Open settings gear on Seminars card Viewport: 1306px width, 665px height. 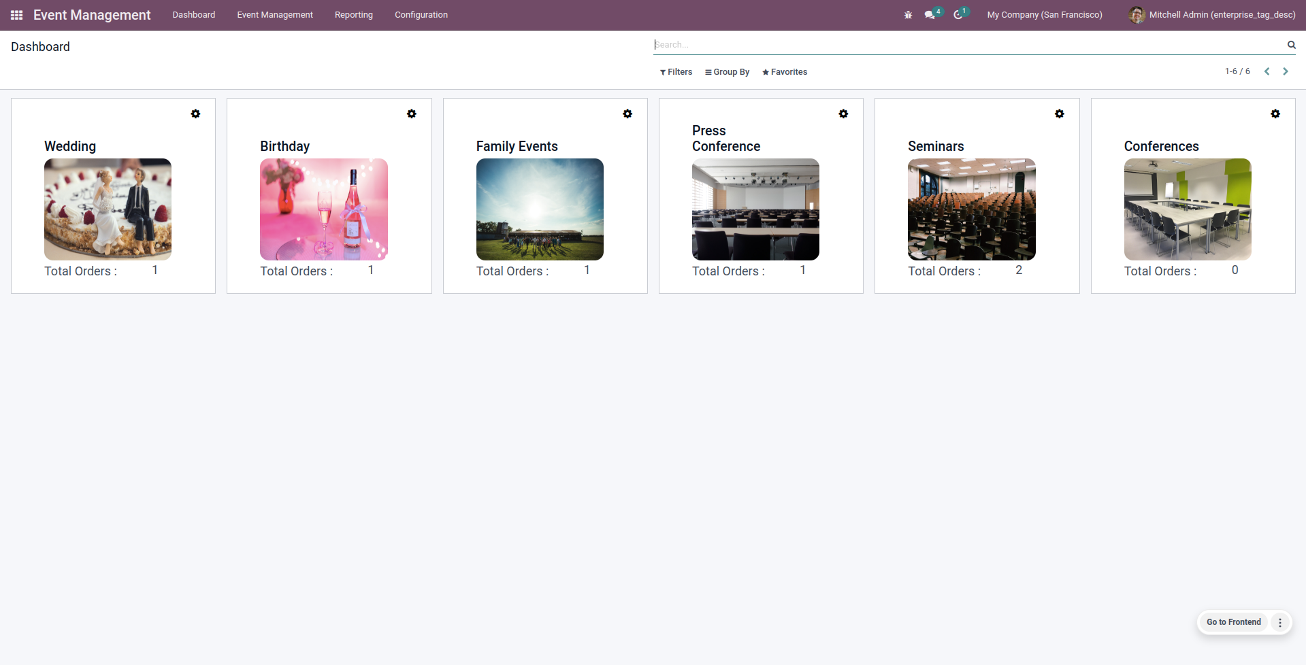pyautogui.click(x=1060, y=114)
